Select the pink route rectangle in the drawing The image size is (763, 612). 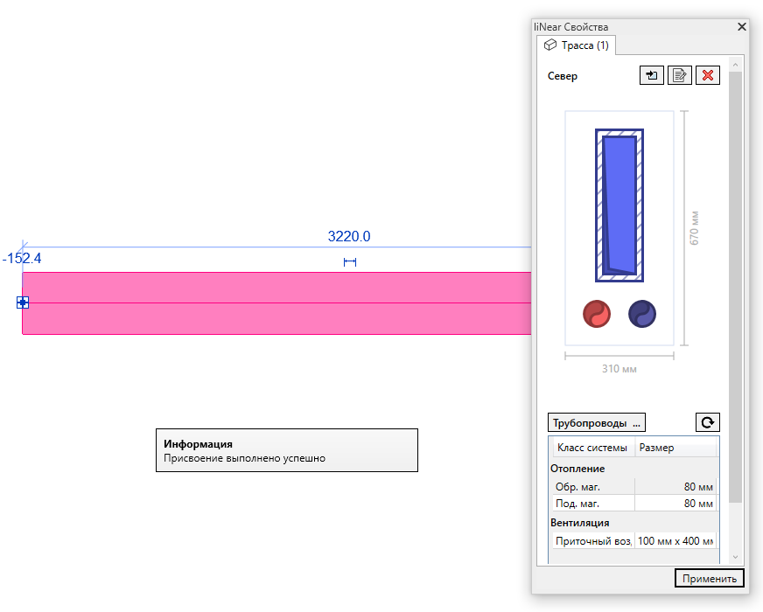276,303
